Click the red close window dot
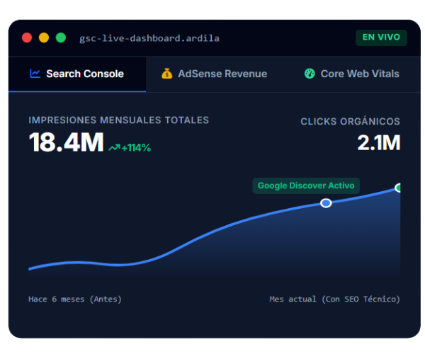Viewport: 425px width, 354px height. [x=27, y=38]
